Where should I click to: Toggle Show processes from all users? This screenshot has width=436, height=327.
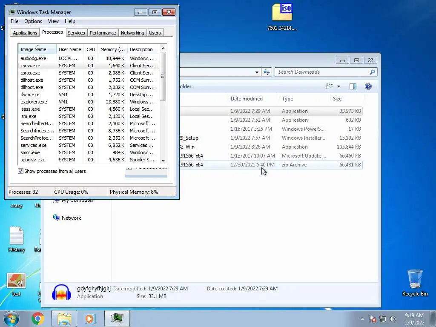click(x=20, y=171)
